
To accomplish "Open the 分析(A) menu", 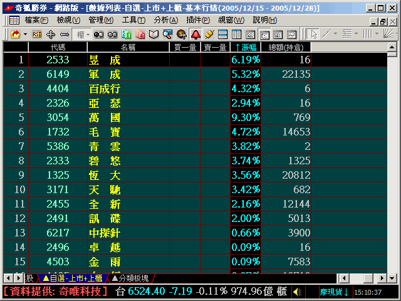I will pos(165,20).
